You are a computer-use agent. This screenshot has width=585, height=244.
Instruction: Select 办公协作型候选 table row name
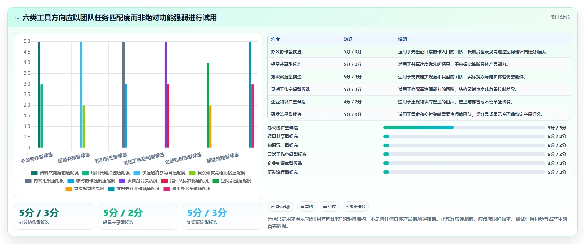pyautogui.click(x=286, y=52)
